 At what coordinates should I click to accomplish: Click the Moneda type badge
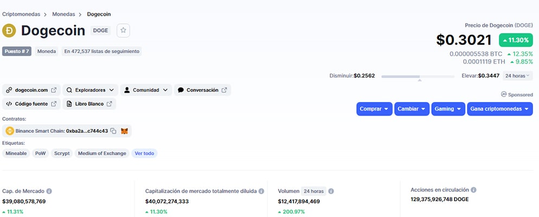pyautogui.click(x=47, y=51)
